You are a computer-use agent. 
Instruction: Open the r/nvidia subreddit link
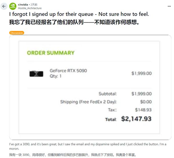click(x=23, y=5)
